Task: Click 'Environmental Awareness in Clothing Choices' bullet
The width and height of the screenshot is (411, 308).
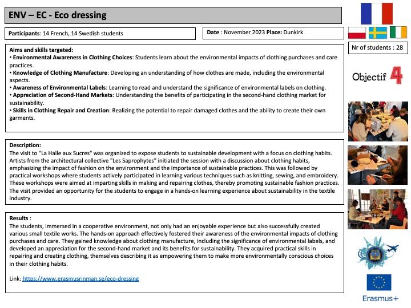Action: [73, 58]
